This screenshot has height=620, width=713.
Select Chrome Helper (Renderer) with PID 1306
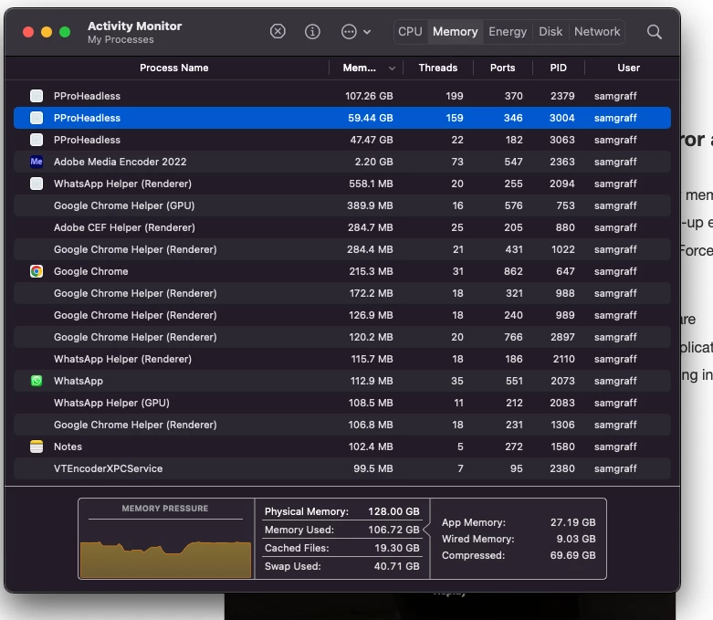(x=342, y=425)
